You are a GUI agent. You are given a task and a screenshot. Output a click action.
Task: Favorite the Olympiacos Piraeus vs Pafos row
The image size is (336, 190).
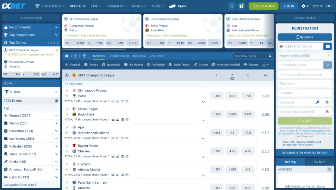[67, 96]
